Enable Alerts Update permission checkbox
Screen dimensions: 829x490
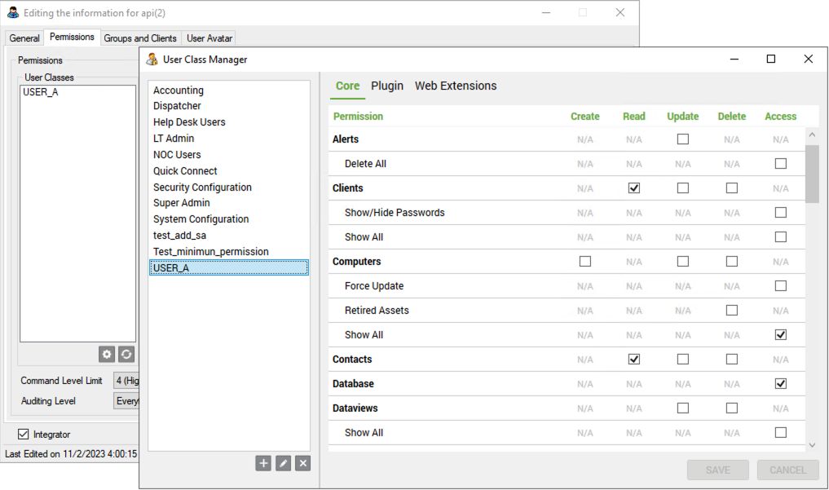683,139
